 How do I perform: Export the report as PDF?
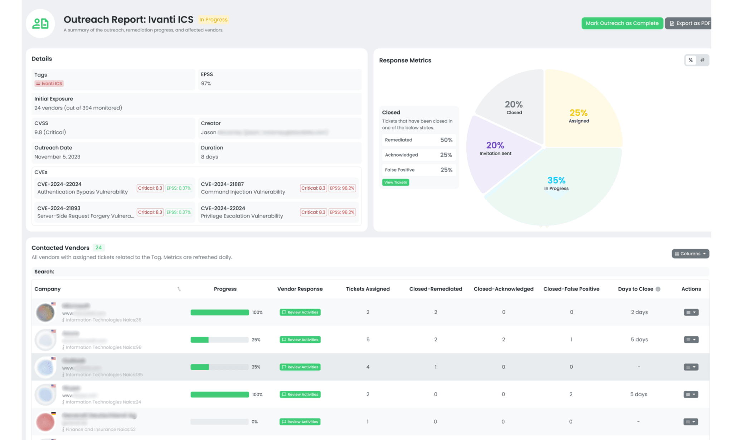pos(689,23)
